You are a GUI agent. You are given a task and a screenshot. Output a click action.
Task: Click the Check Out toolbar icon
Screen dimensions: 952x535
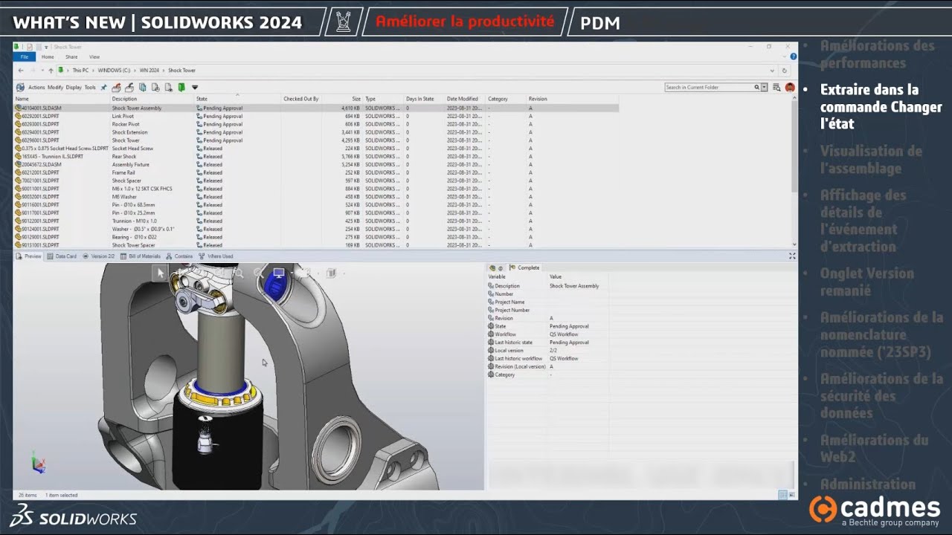pyautogui.click(x=116, y=87)
